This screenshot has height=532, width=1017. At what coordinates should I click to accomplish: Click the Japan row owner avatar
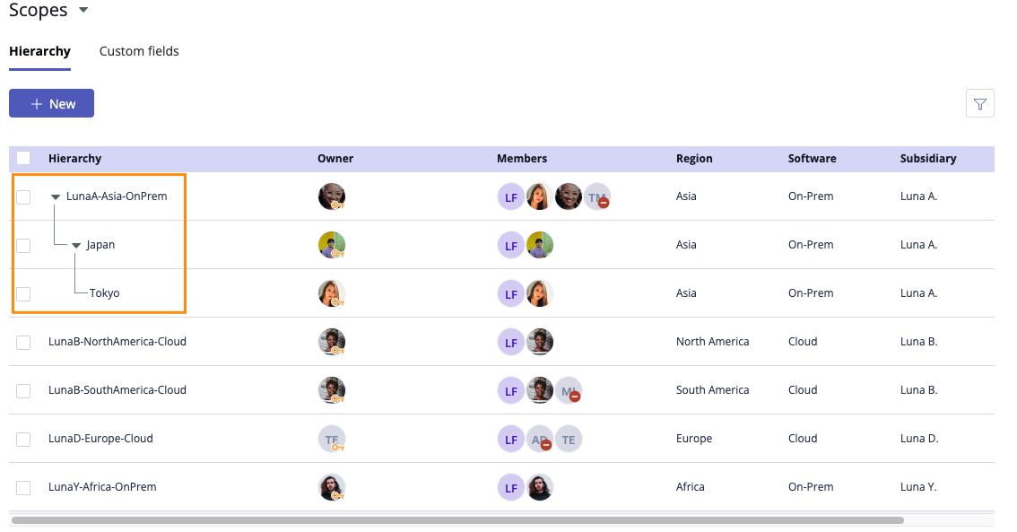(331, 245)
